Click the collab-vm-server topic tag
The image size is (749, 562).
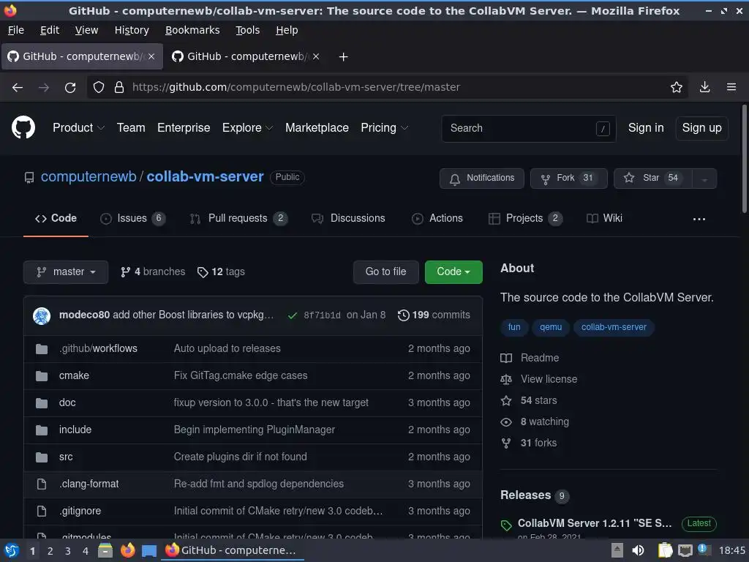(x=614, y=327)
